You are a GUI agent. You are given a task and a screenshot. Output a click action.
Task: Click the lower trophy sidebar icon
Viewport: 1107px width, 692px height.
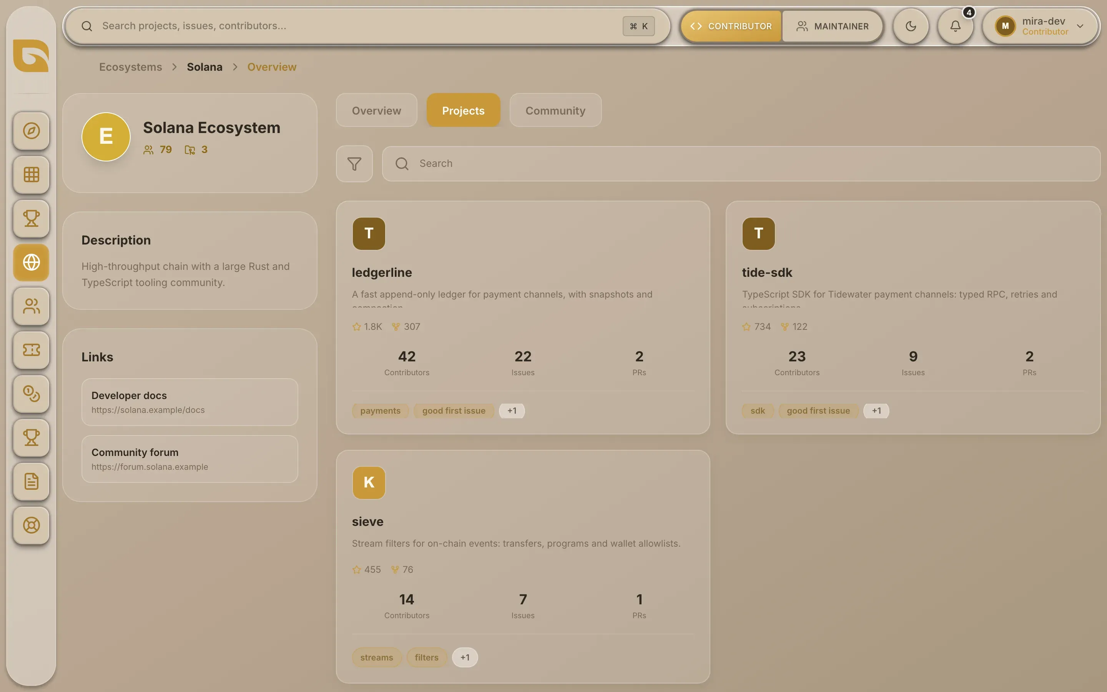(31, 437)
